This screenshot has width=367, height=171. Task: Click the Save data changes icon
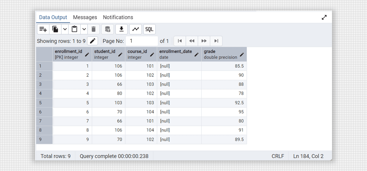pyautogui.click(x=108, y=29)
